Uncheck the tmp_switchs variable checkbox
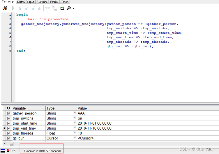 pyautogui.click(x=9, y=118)
